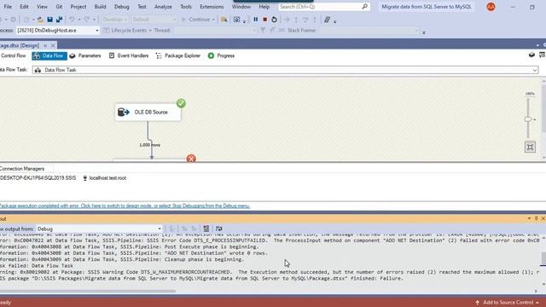Click the Open File toolbar icon
The image size is (546, 307).
[x=40, y=20]
